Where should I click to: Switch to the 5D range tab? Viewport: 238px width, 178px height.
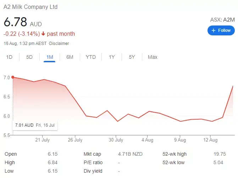(29, 57)
